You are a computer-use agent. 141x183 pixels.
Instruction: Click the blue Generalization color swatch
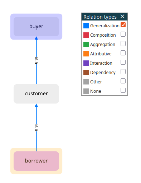[86, 26]
